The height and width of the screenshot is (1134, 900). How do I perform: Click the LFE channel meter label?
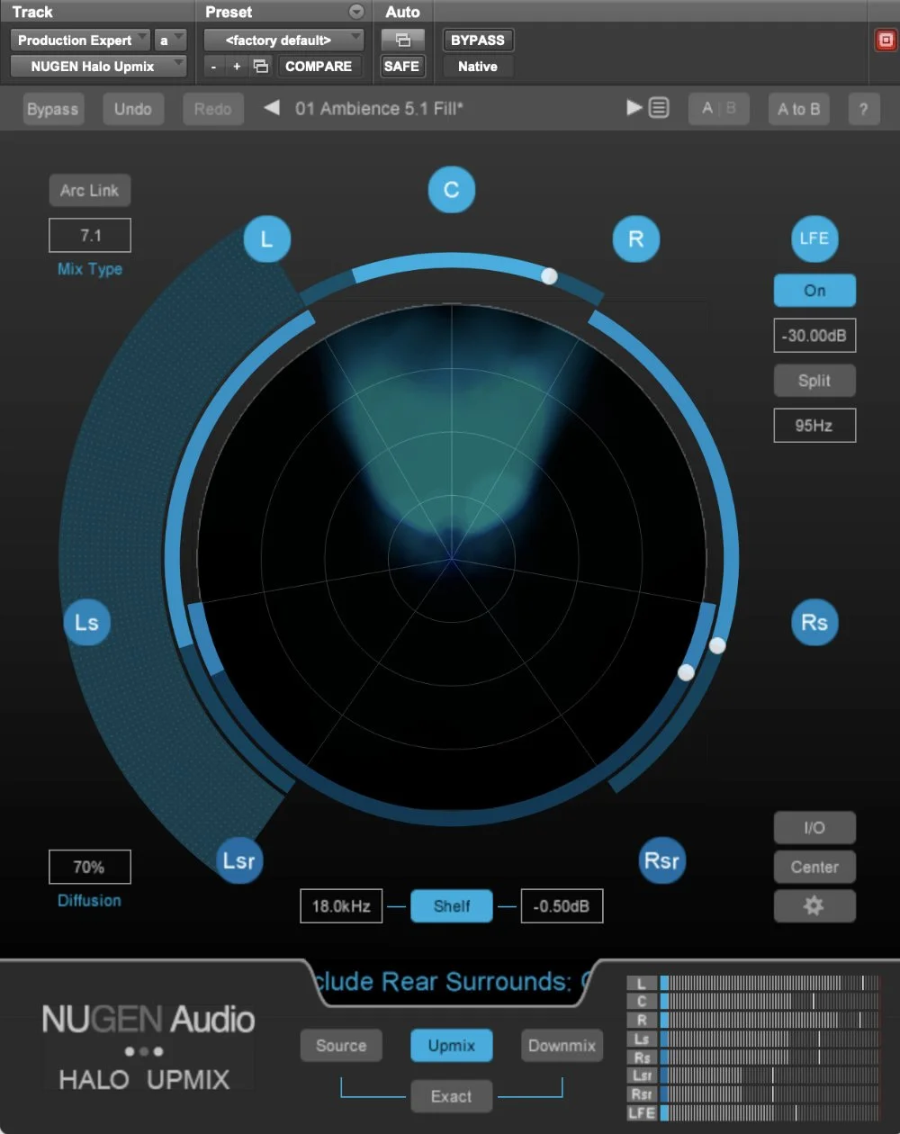point(642,1112)
